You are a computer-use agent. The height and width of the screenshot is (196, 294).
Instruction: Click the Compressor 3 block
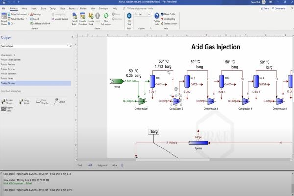tap(211, 101)
